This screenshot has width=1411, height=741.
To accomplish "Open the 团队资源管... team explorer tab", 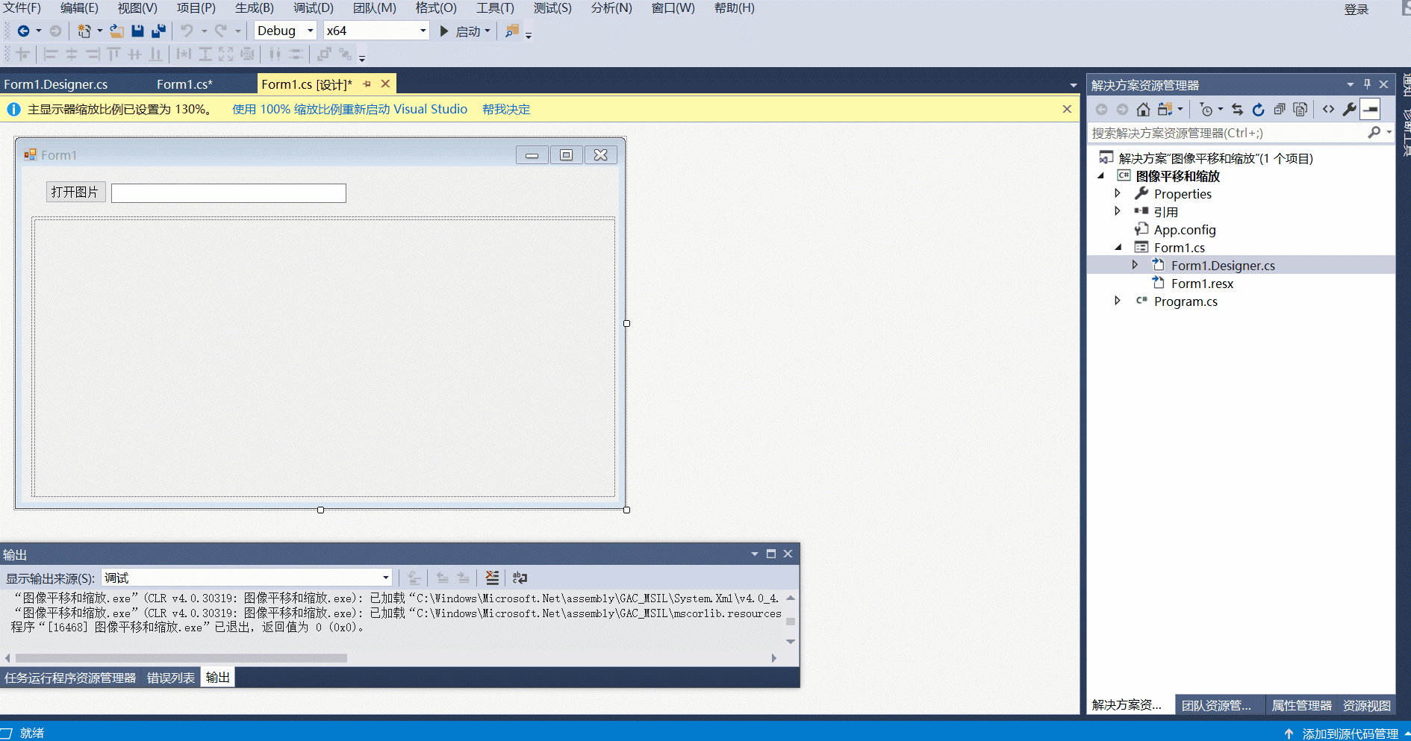I will click(x=1216, y=705).
